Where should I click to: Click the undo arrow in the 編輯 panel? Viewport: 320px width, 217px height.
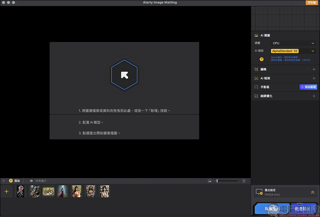(308, 69)
